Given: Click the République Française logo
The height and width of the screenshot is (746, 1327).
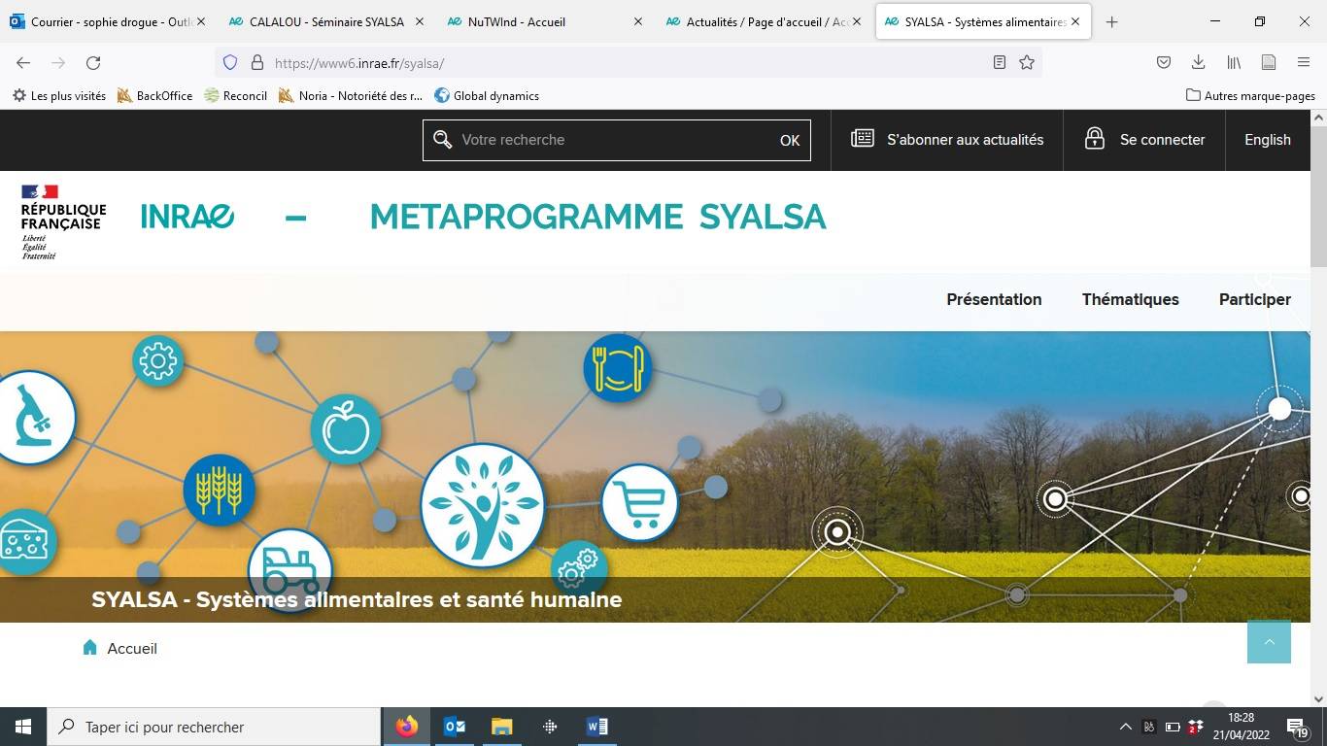Looking at the screenshot, I should [x=63, y=221].
